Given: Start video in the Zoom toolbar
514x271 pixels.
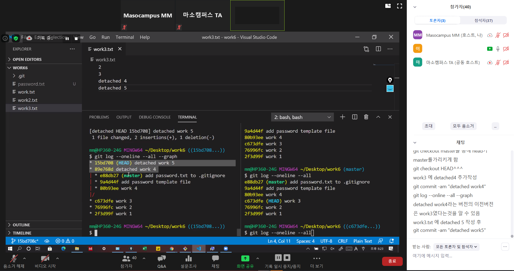Looking at the screenshot, I should [x=45, y=259].
